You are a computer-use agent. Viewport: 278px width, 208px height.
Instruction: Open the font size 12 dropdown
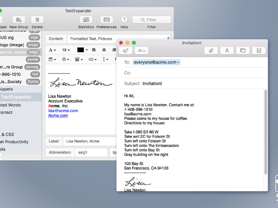coord(66,50)
